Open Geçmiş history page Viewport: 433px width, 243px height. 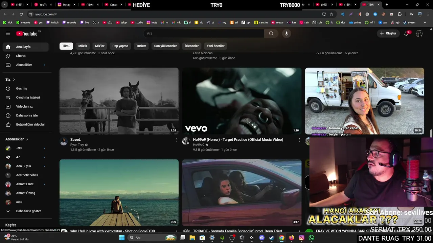pos(26,88)
